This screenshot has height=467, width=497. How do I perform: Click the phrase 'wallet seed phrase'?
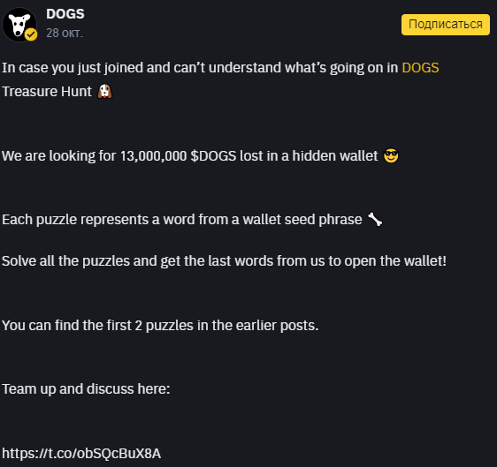click(302, 220)
